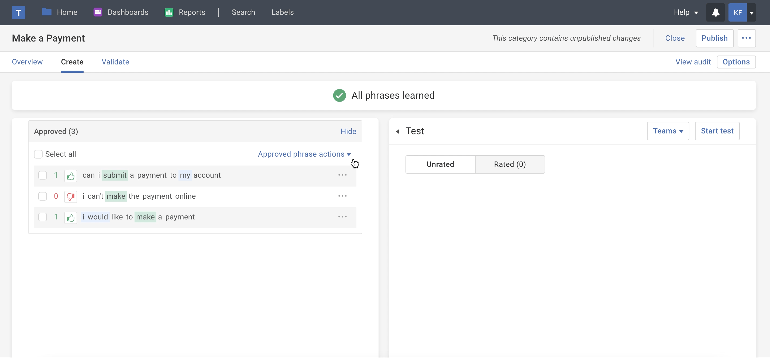Open category ellipsis menu beside Publish
Viewport: 770px width, 358px height.
tap(746, 38)
